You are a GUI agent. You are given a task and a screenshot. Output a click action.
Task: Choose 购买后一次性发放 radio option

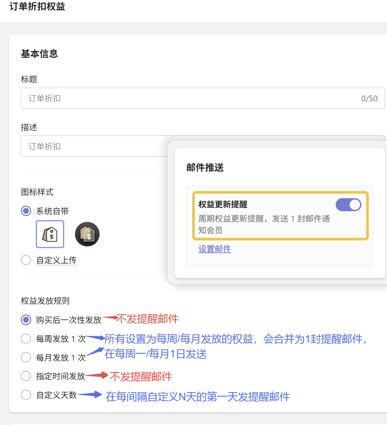[x=26, y=320]
